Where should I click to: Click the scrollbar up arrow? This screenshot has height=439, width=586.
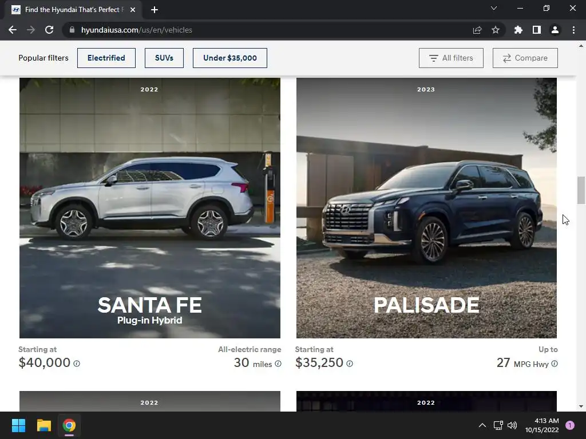tap(581, 46)
